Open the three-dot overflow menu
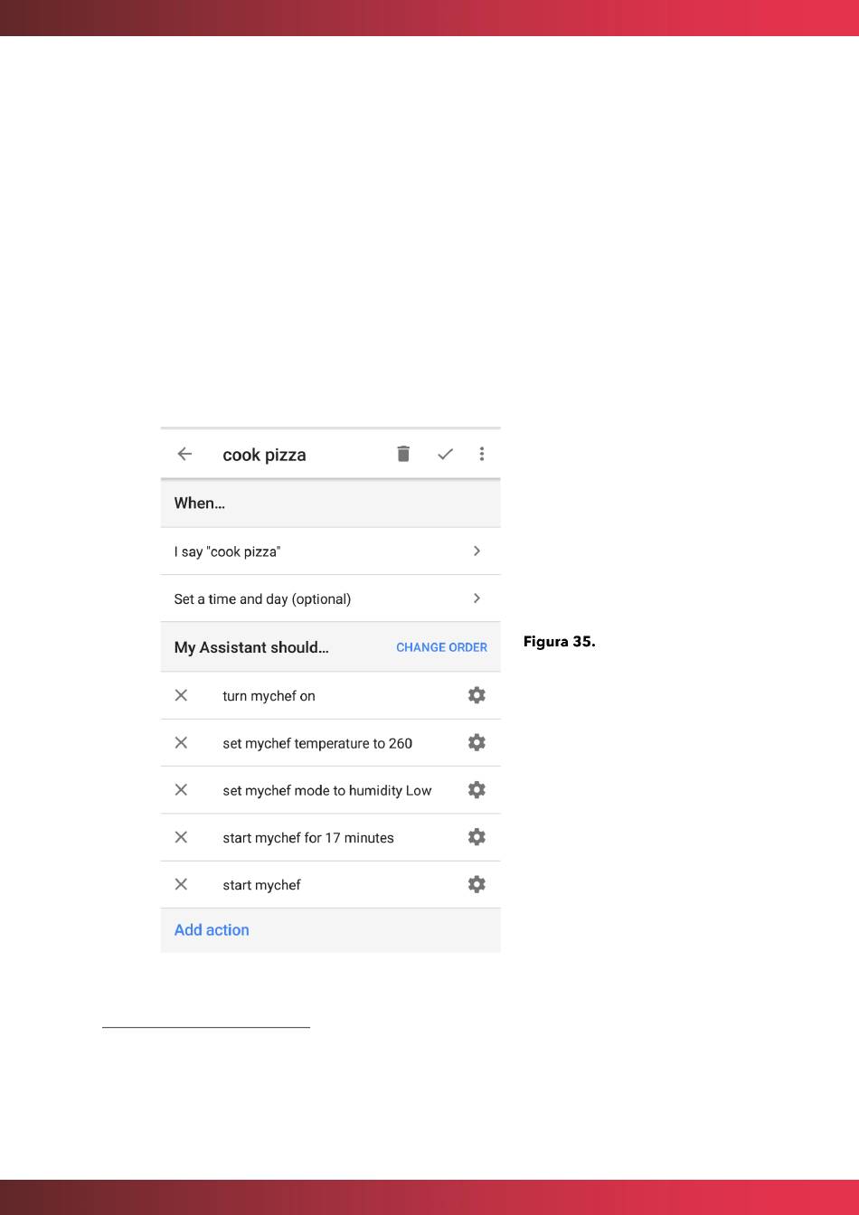Image resolution: width=859 pixels, height=1215 pixels. coord(482,454)
